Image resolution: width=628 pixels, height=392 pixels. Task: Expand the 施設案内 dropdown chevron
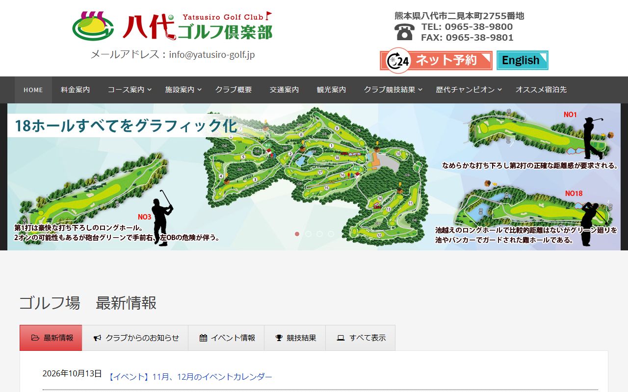(200, 90)
